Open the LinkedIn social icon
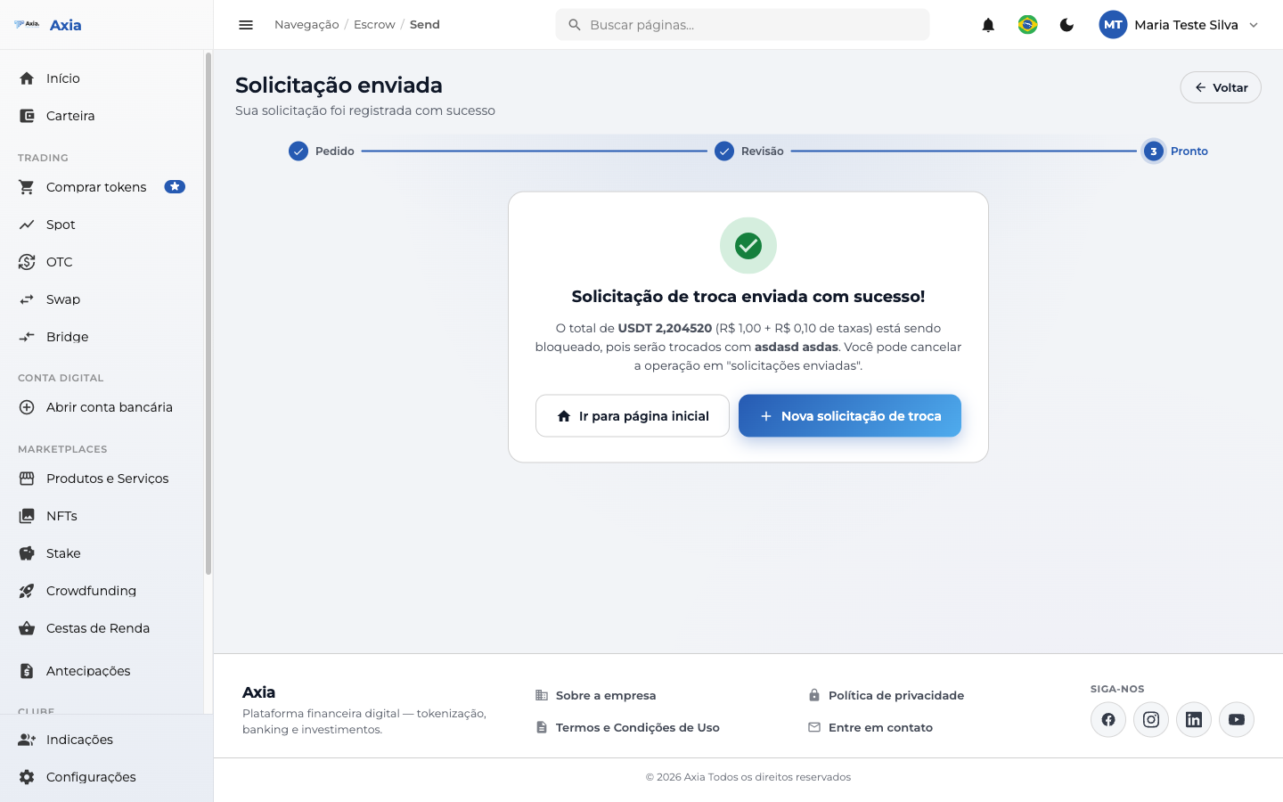 pyautogui.click(x=1194, y=720)
